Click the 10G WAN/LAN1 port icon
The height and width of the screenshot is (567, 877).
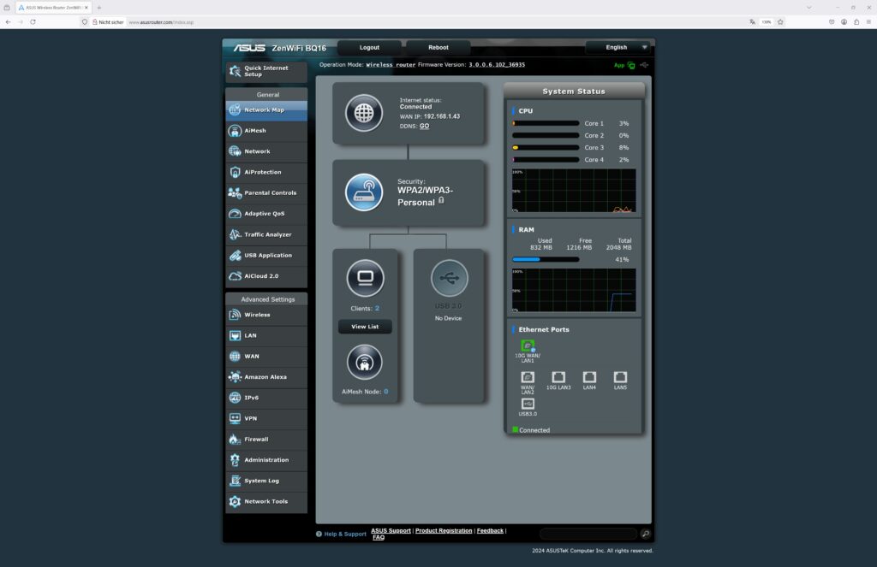[528, 346]
